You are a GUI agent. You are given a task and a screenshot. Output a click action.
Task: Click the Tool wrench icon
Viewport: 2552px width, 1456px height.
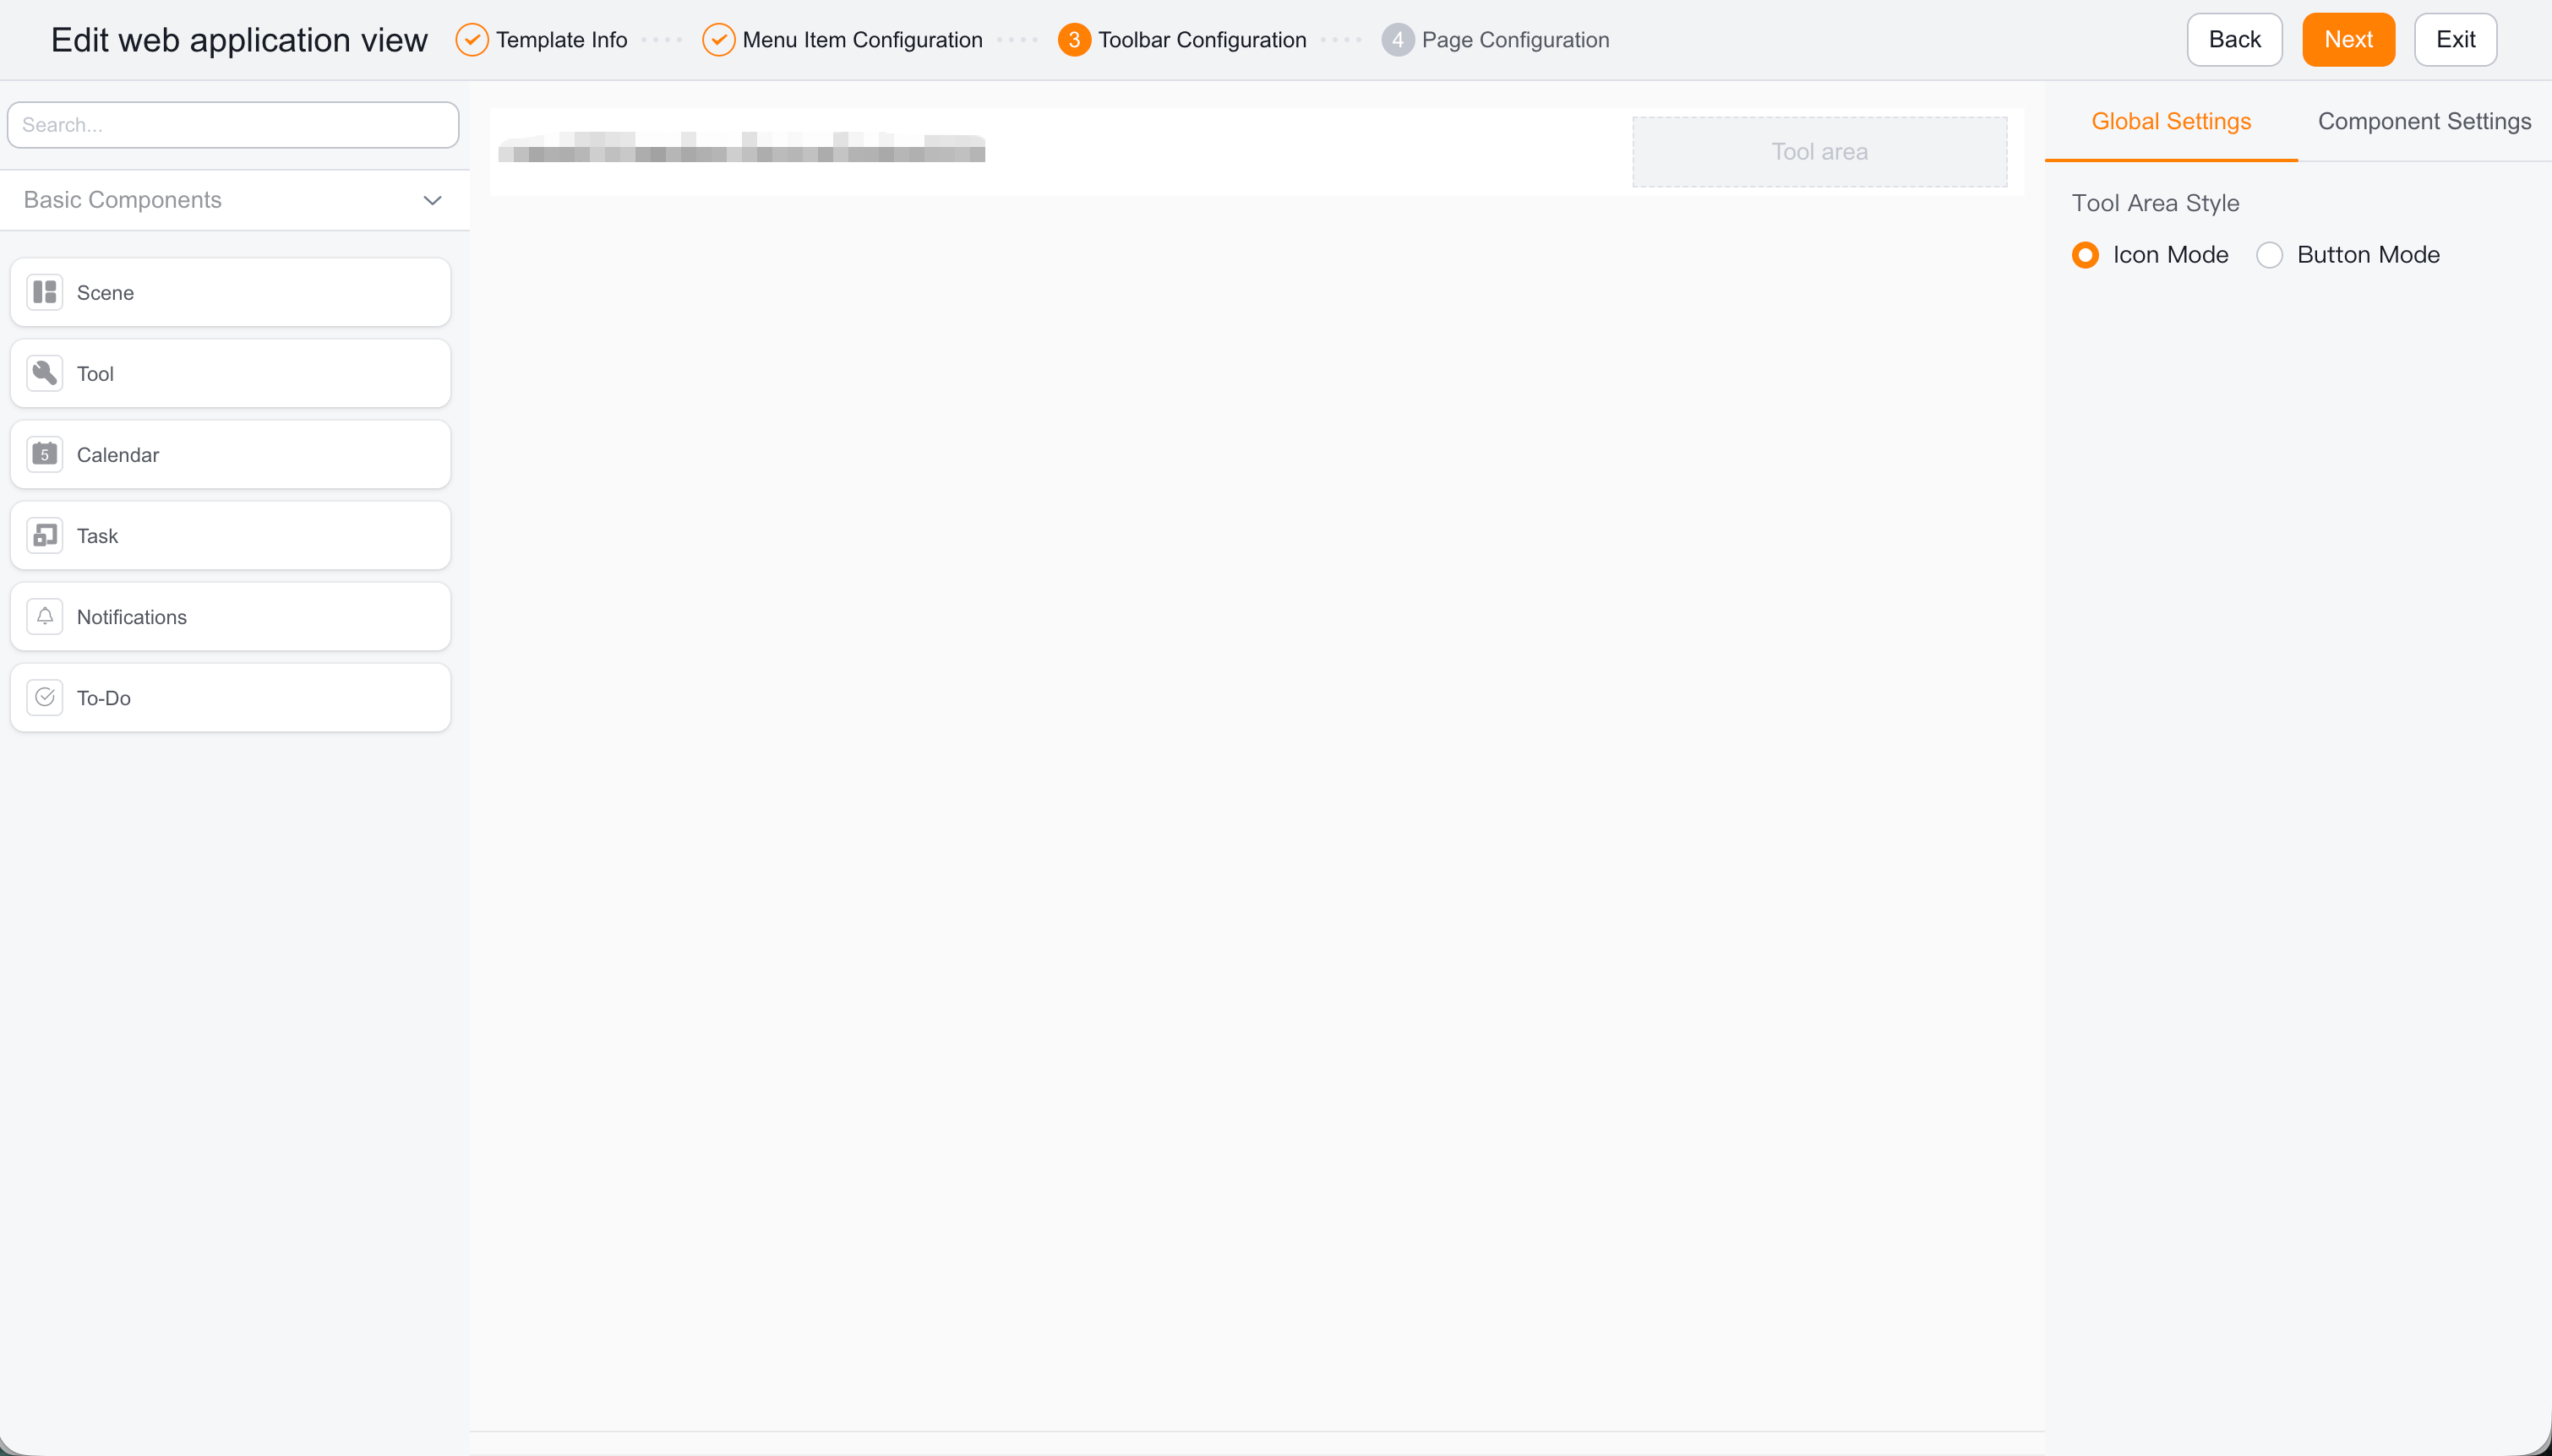(45, 373)
